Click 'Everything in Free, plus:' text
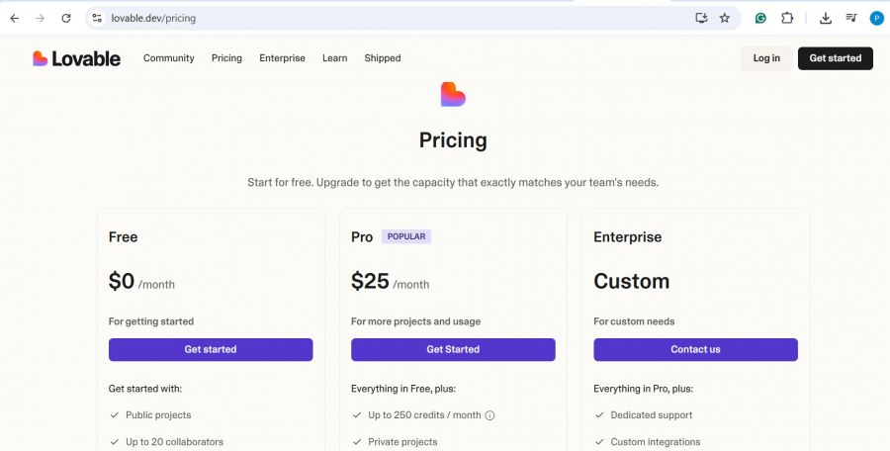This screenshot has height=451, width=890. coord(403,389)
